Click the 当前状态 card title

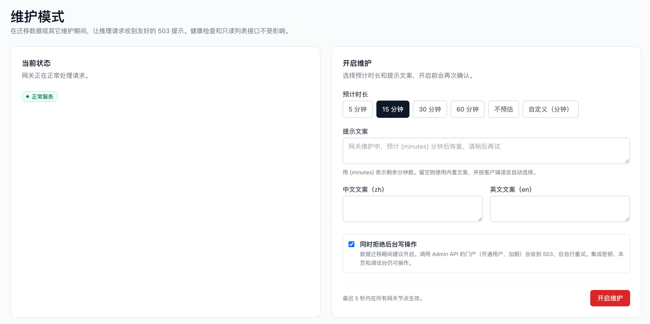click(36, 63)
